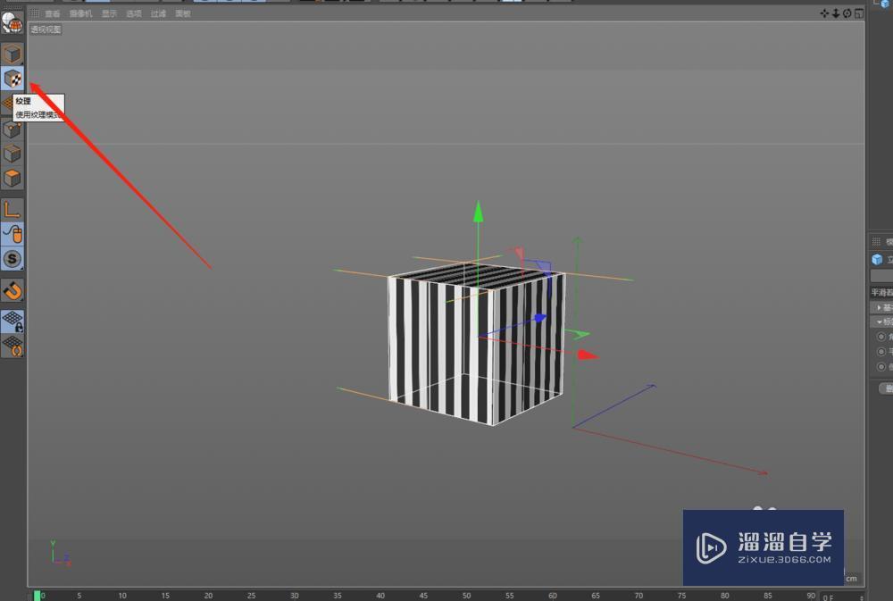Open the 摄像机 viewport menu
This screenshot has height=601, width=893.
click(x=81, y=13)
